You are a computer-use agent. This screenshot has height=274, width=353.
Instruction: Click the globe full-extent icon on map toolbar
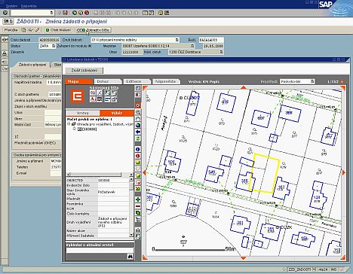pyautogui.click(x=138, y=125)
